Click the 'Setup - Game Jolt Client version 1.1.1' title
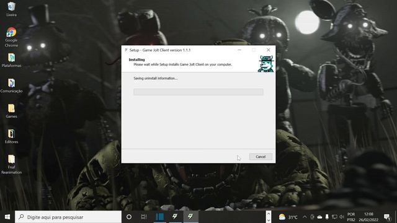Screen dimensions: 397x223 coord(160,50)
